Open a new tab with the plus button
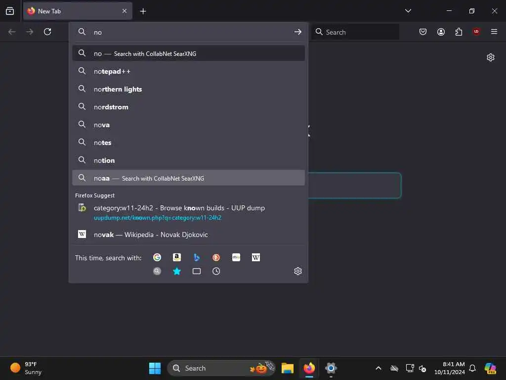Image resolution: width=506 pixels, height=380 pixels. click(x=143, y=11)
